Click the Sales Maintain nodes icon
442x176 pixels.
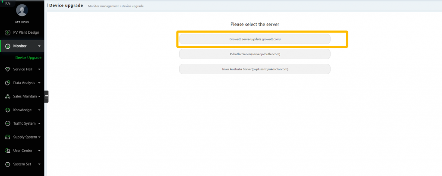8,96
